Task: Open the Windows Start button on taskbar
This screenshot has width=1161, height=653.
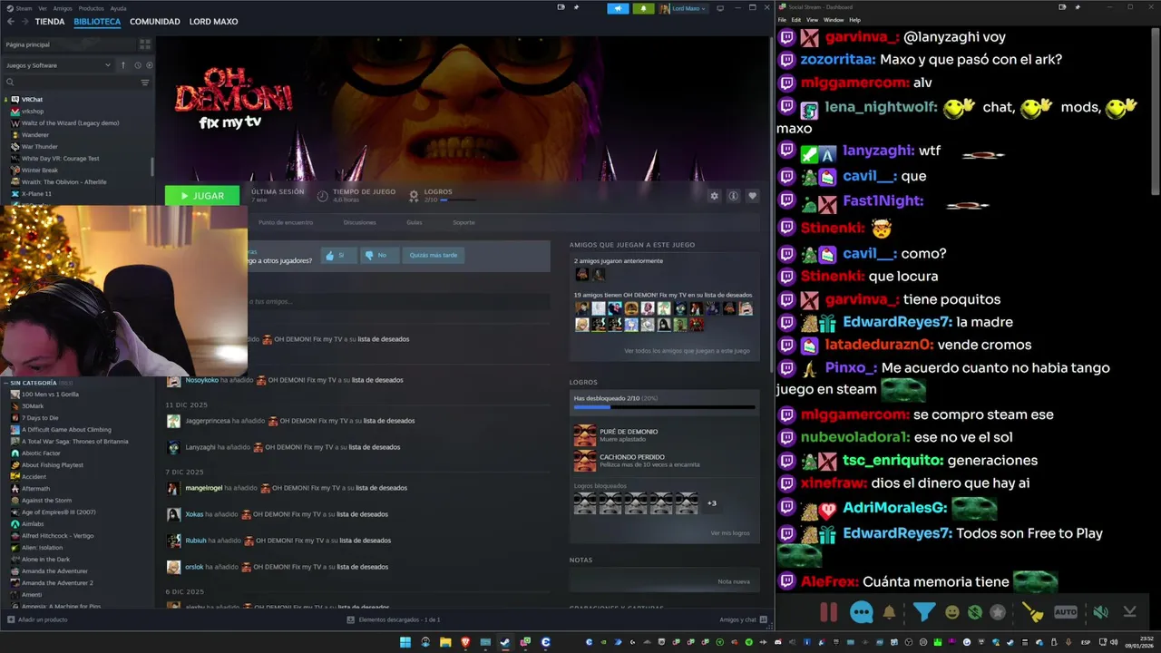Action: 405,642
